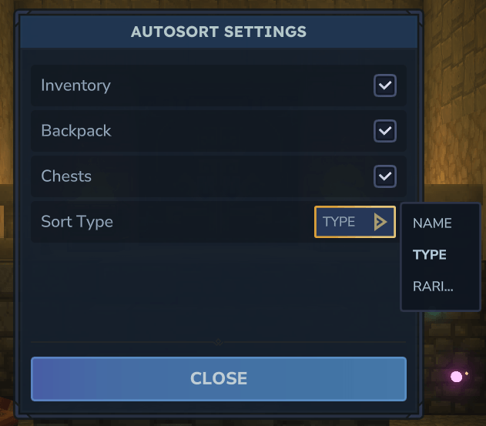
Task: Select the bold TYPE option in list
Action: tap(430, 255)
